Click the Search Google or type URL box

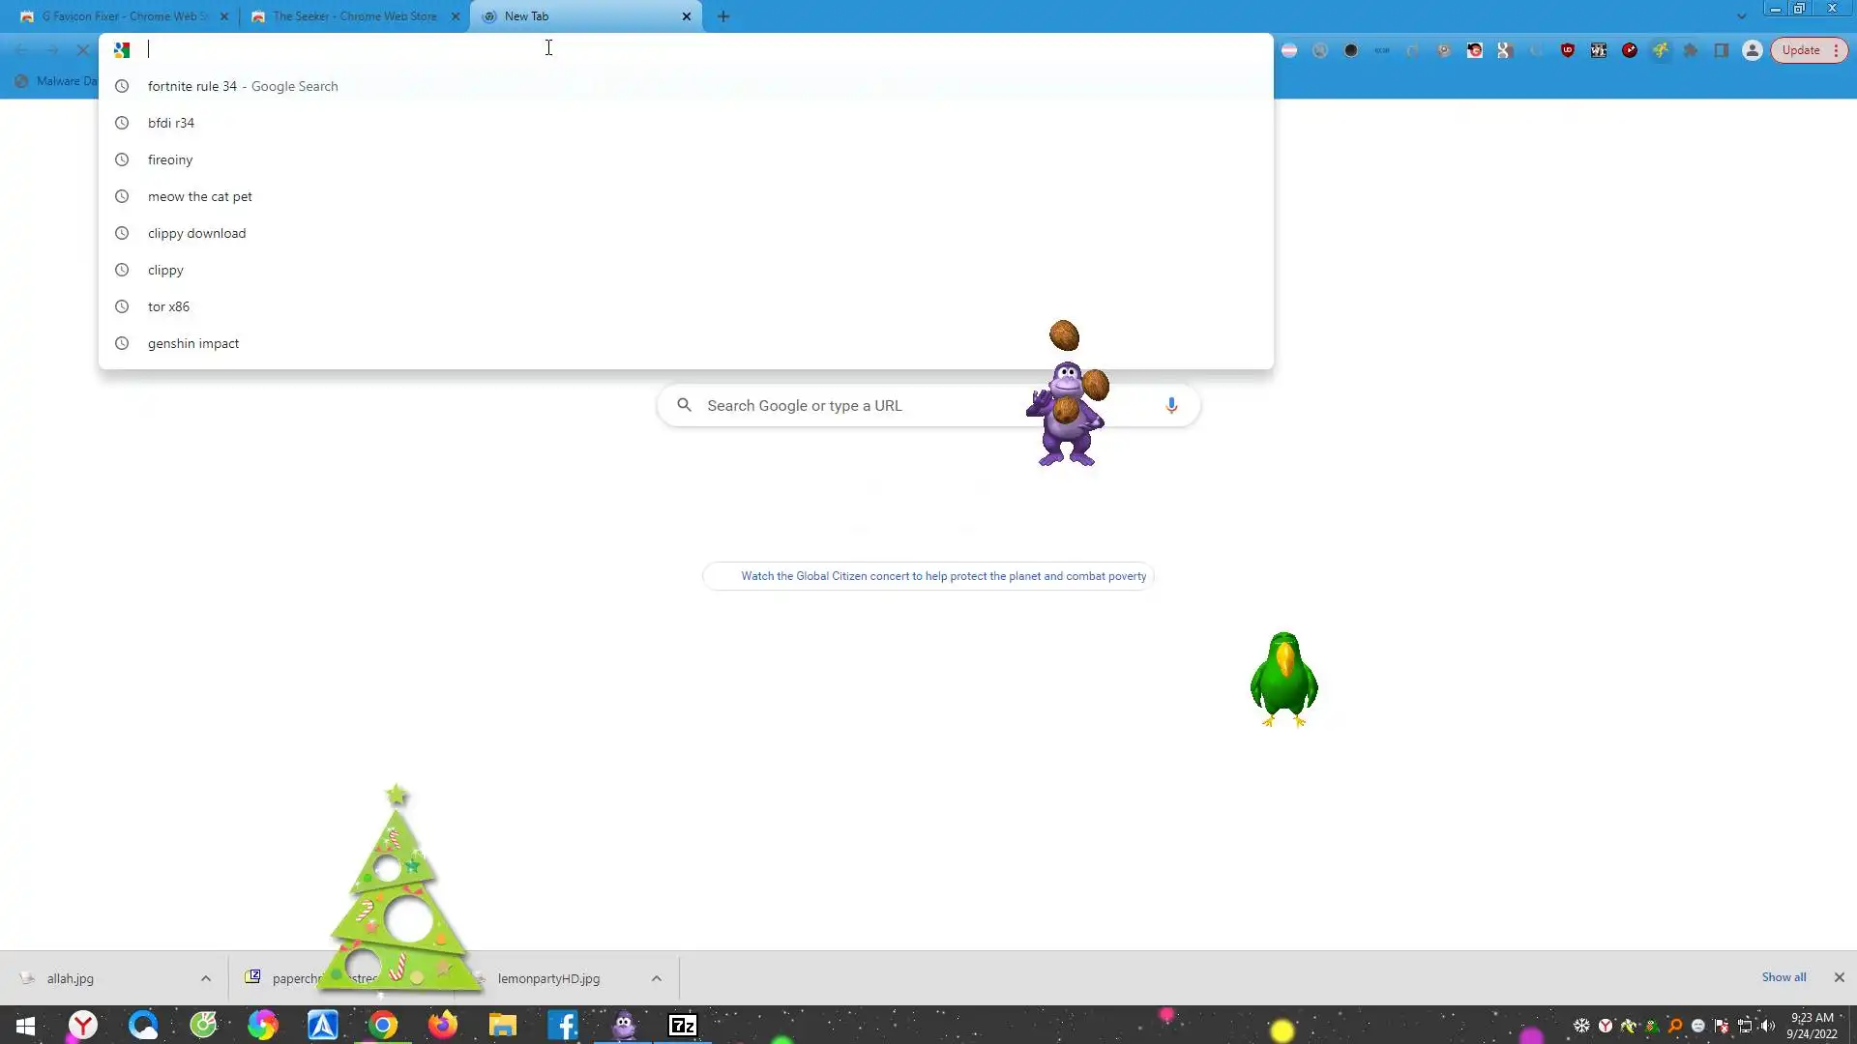click(x=851, y=406)
